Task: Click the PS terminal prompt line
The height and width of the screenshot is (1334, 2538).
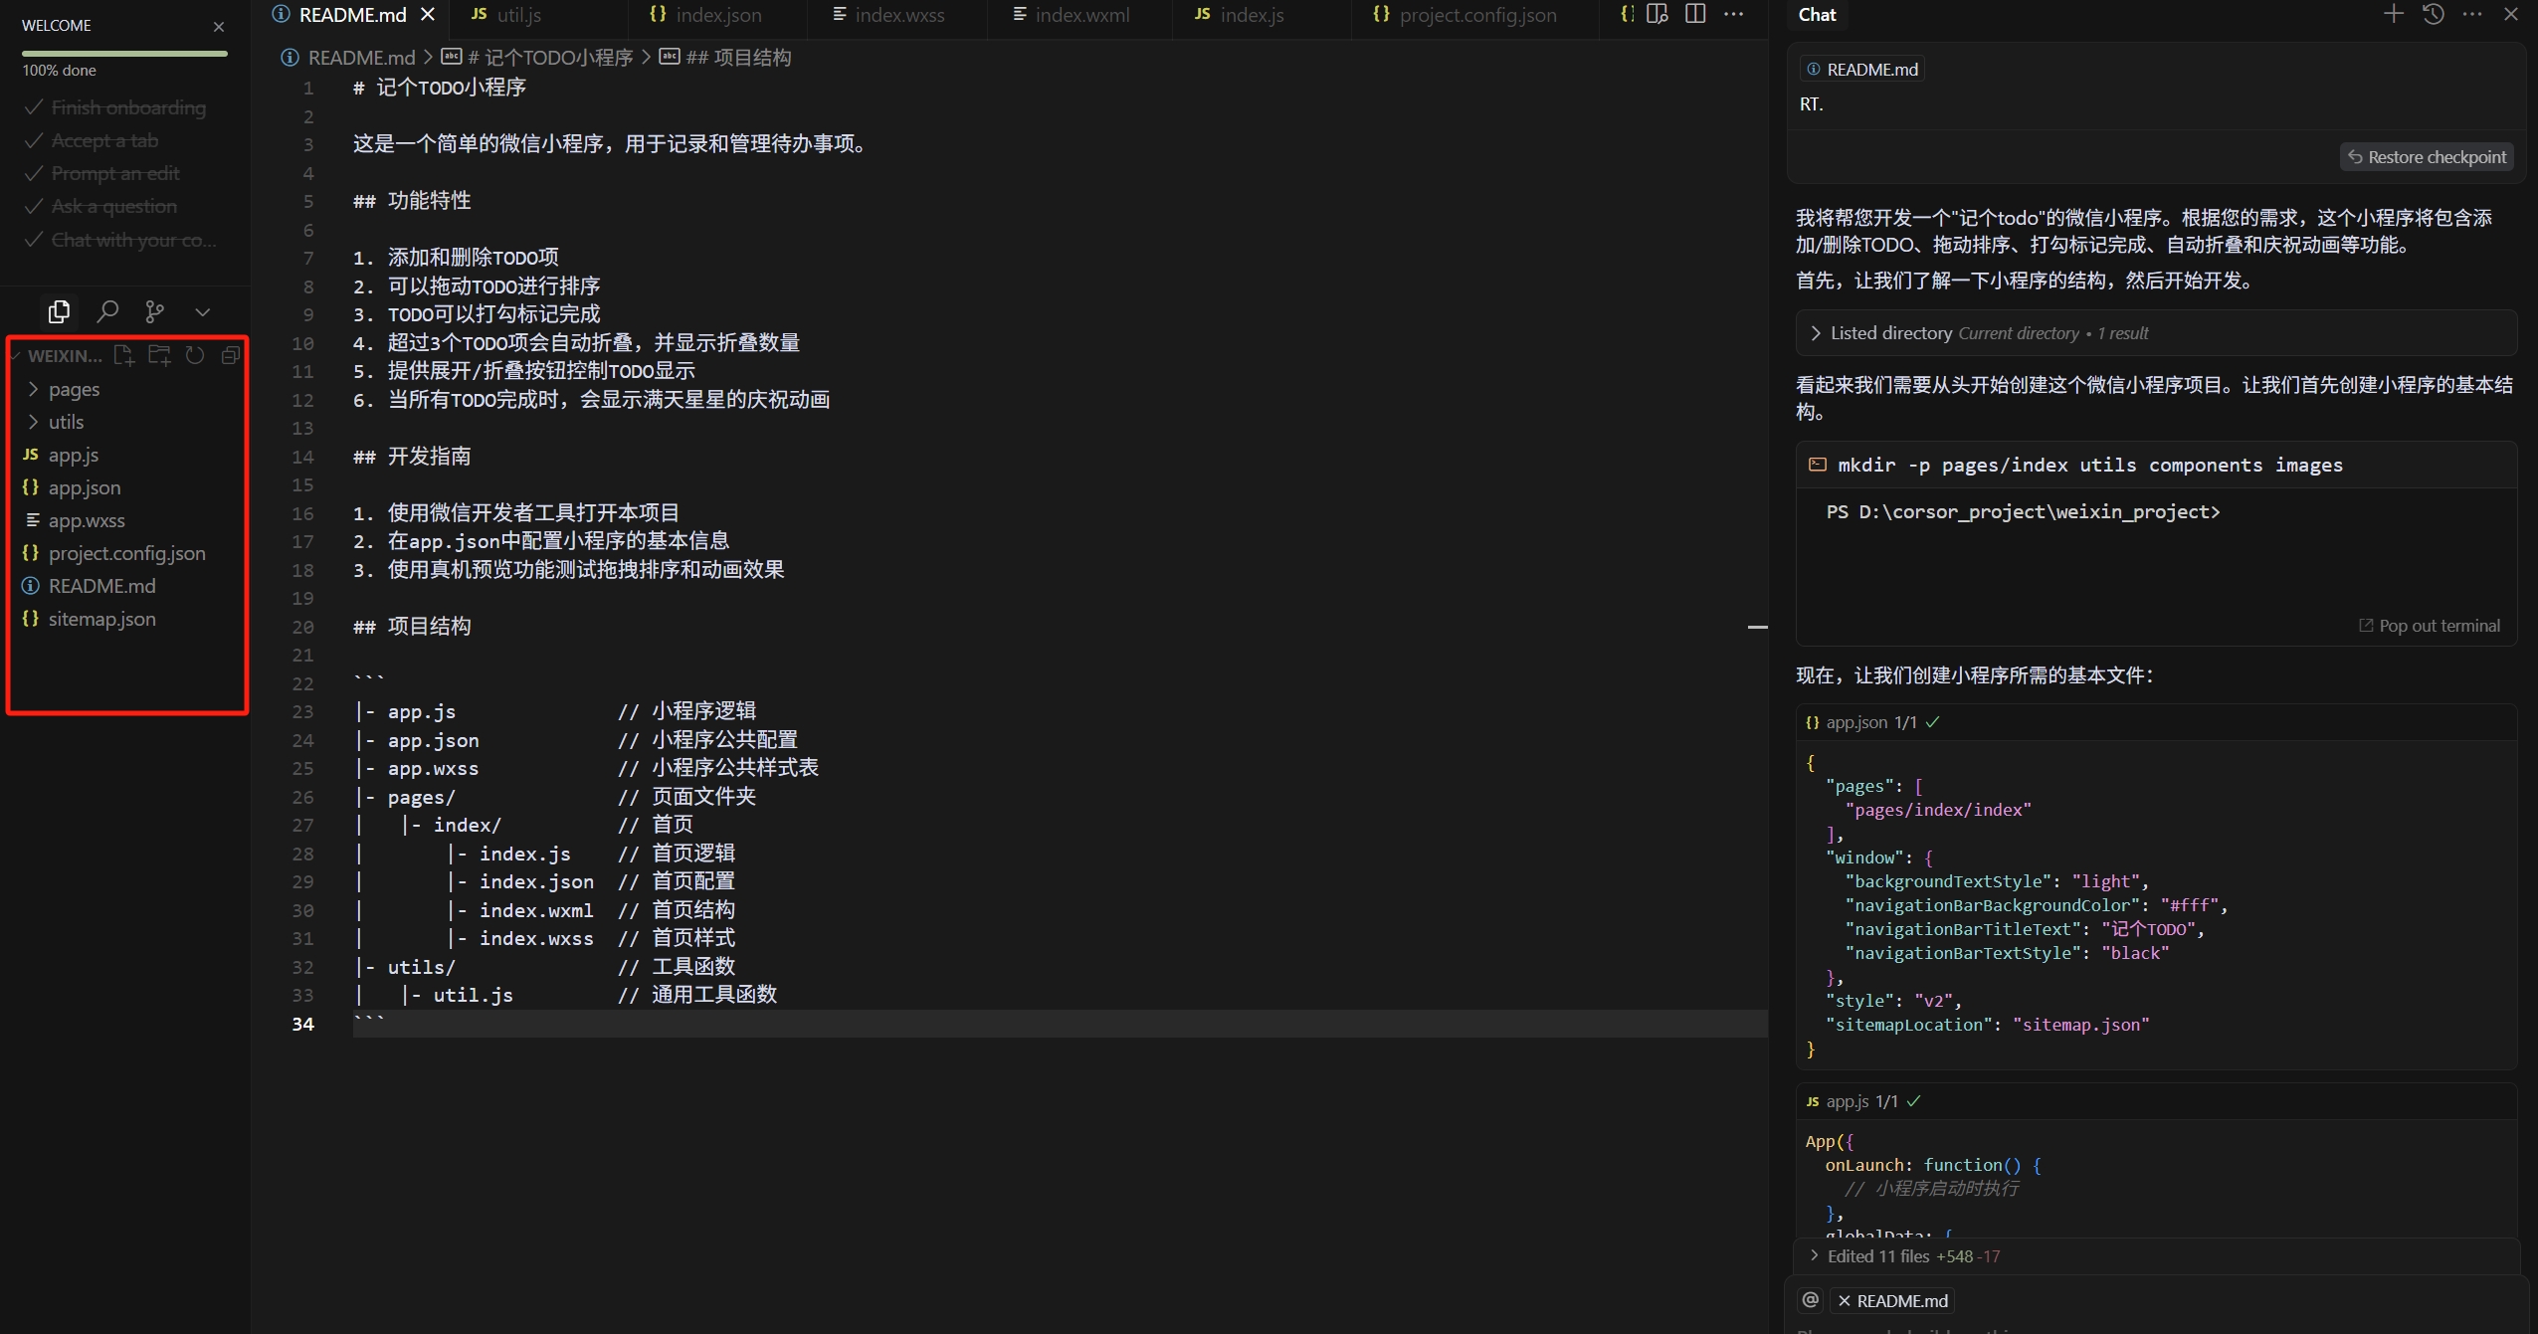Action: point(2023,511)
